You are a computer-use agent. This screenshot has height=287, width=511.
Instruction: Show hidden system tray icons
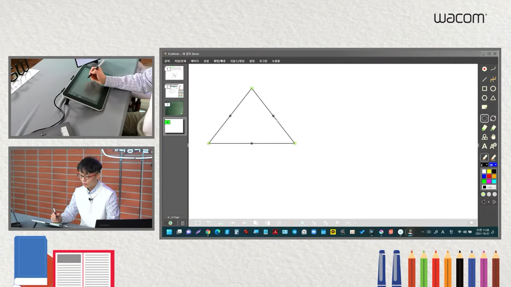423,232
